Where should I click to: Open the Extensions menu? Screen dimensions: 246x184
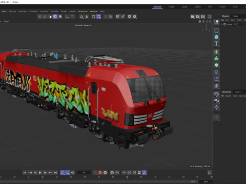[x=83, y=11]
